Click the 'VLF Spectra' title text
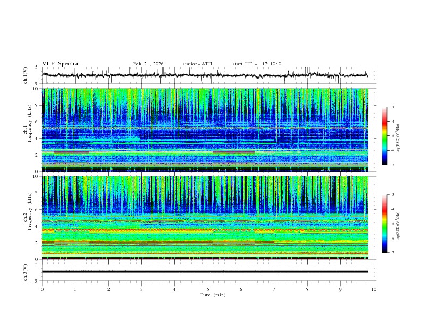The height and width of the screenshot is (325, 421). 60,64
